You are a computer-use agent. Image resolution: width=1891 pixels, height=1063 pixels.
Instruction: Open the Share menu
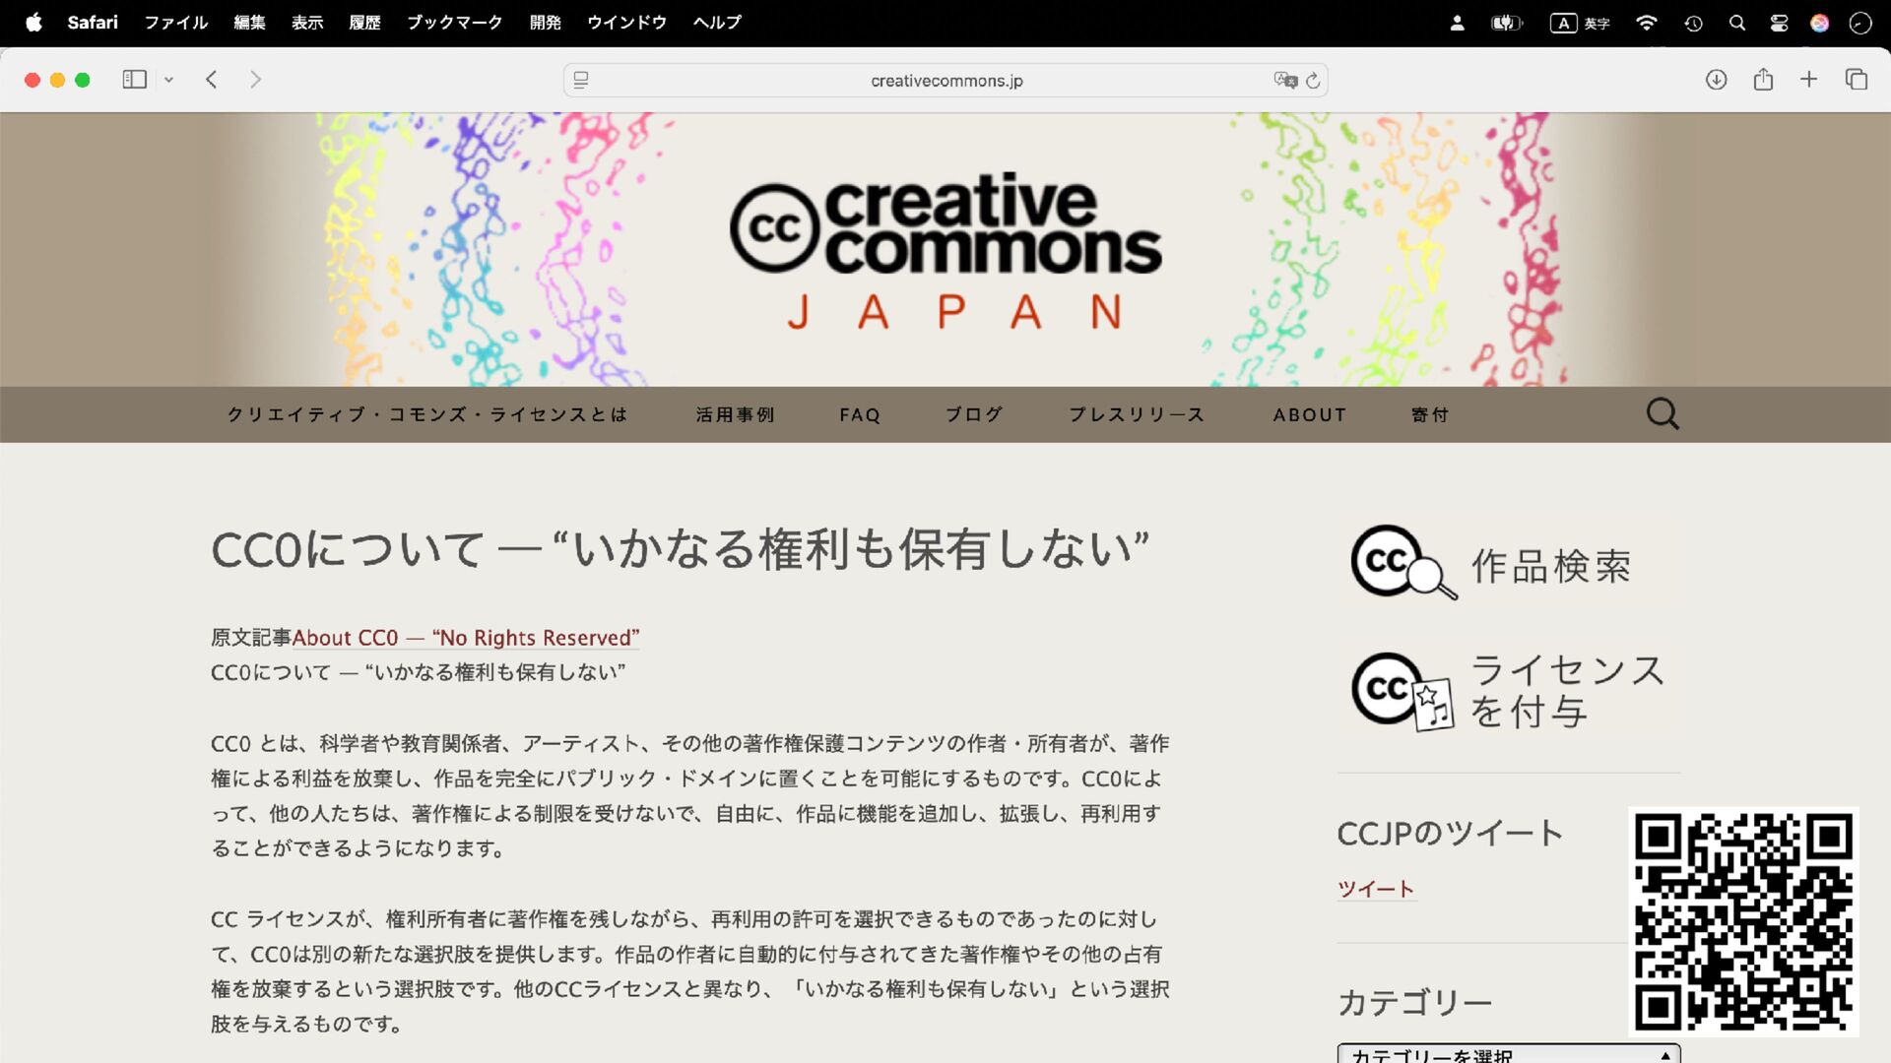[x=1763, y=79]
